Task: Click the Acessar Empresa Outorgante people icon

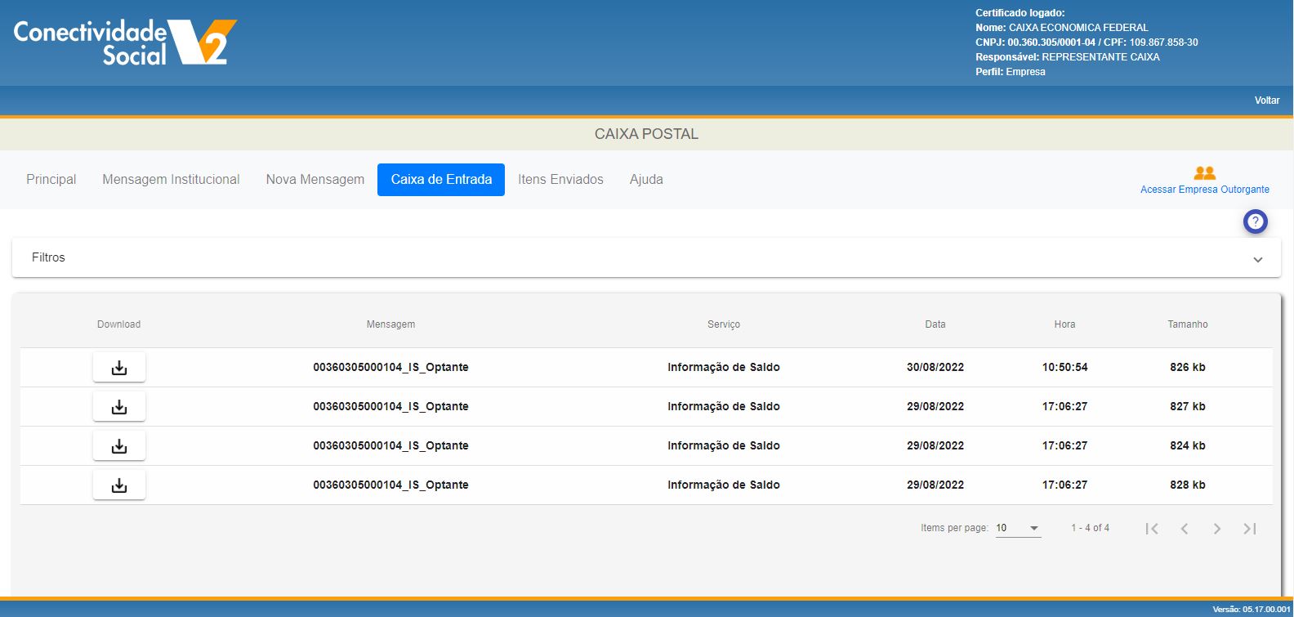Action: click(x=1205, y=173)
